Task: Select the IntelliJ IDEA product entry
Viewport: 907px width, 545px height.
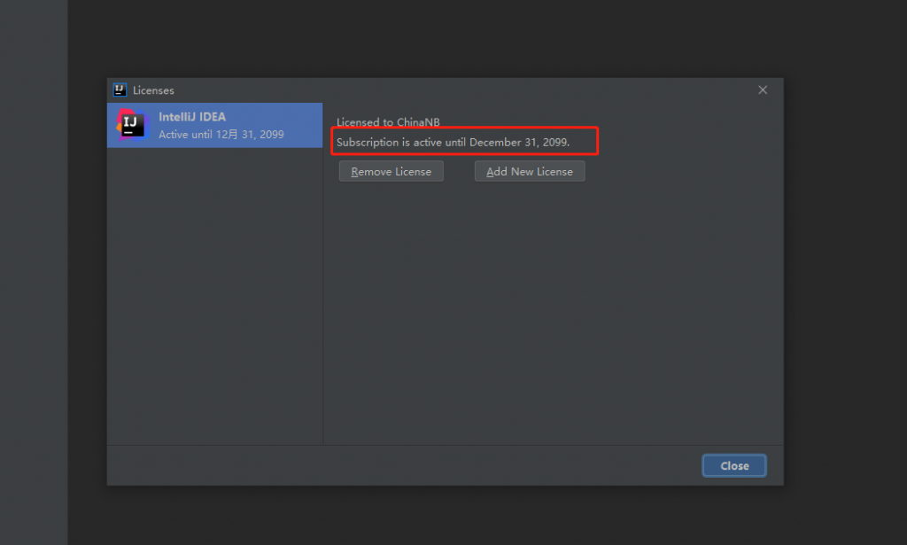Action: [214, 126]
